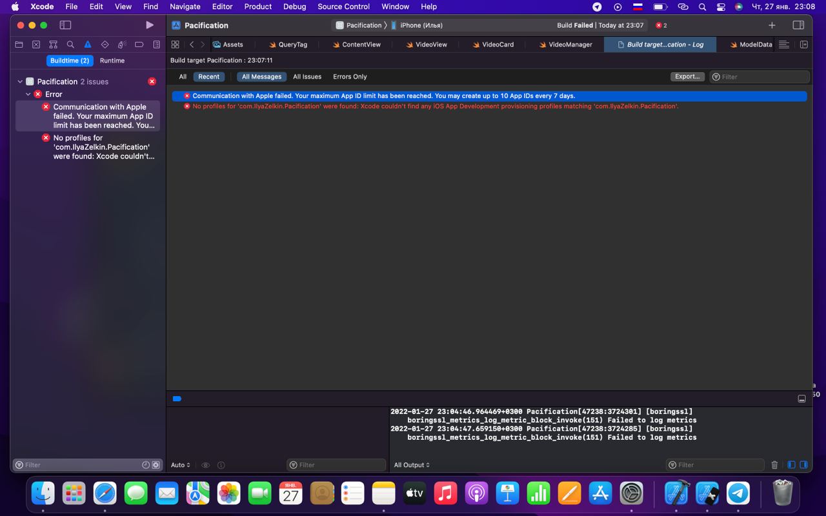Open the VideoView tab
Image resolution: width=826 pixels, height=516 pixels.
point(427,45)
